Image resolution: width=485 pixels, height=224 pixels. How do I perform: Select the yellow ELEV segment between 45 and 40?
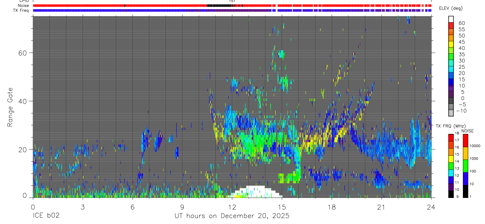pos(451,45)
